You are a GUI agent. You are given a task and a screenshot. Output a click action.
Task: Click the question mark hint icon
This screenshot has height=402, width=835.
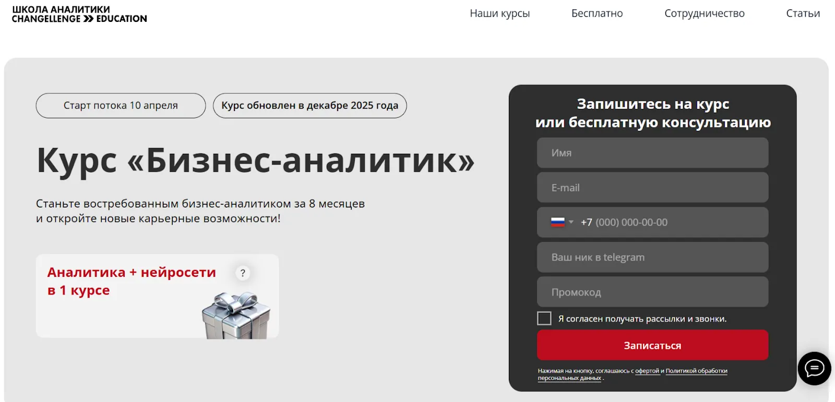tap(243, 273)
